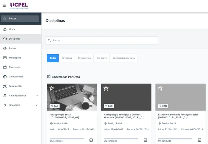This screenshot has width=208, height=144.
Task: Open the dark thumbnail of Antropologia Teológica
Action: [x=126, y=97]
